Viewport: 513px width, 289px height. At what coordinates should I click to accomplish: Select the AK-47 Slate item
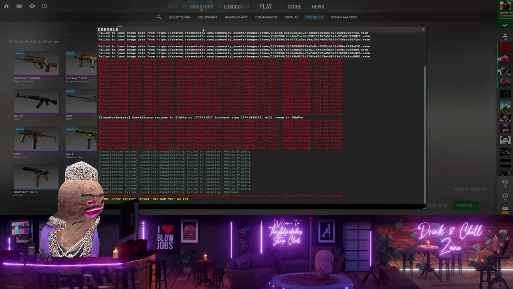coord(36,104)
